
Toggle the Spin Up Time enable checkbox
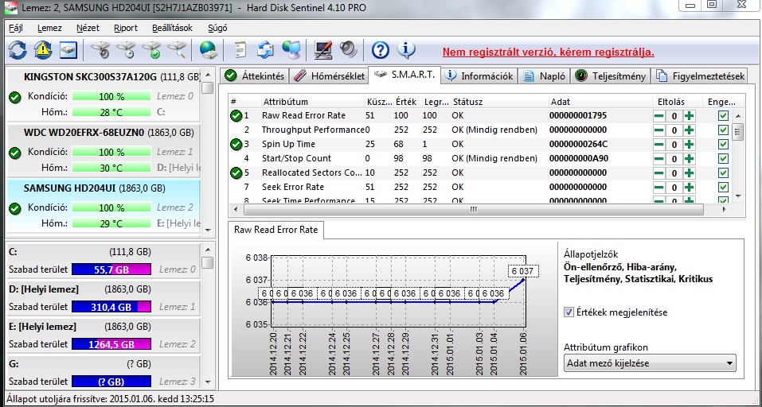[x=722, y=145]
